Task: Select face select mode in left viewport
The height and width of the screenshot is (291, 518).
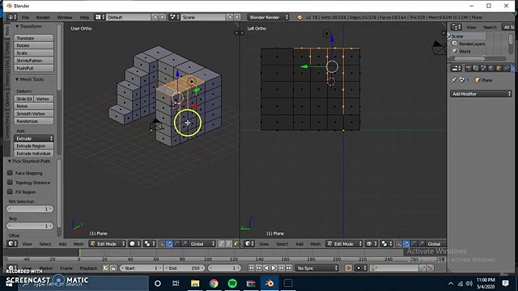Action: click(x=236, y=244)
